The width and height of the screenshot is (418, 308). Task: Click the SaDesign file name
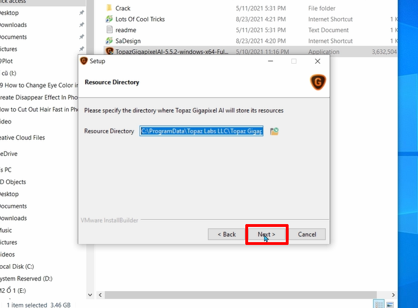click(128, 41)
